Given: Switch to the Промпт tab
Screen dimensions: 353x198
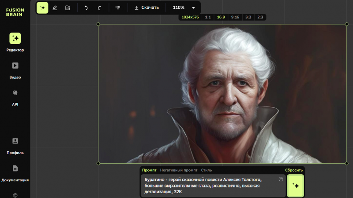Looking at the screenshot, I should (149, 170).
